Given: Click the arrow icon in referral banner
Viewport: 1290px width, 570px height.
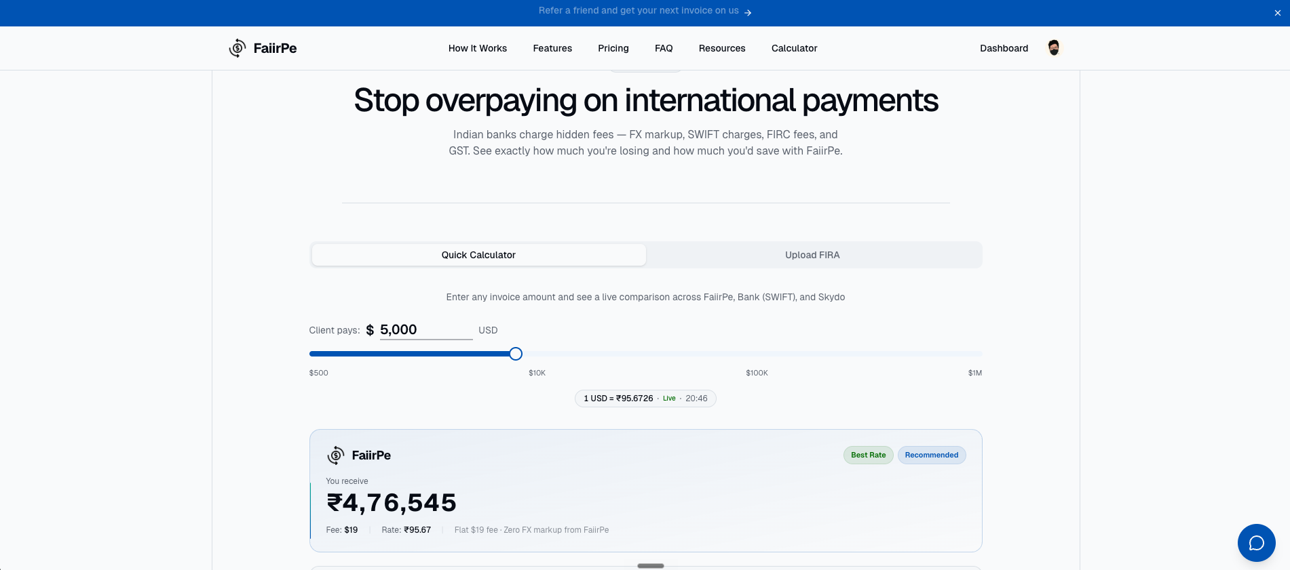Looking at the screenshot, I should 748,13.
